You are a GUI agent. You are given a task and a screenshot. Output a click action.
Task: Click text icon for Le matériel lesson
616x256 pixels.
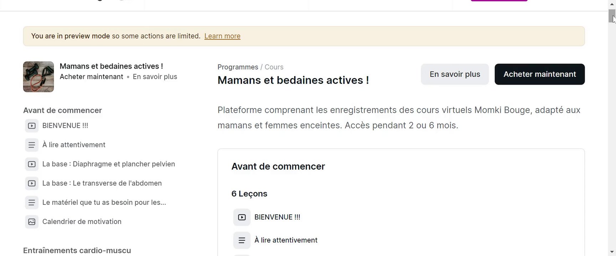tap(32, 203)
